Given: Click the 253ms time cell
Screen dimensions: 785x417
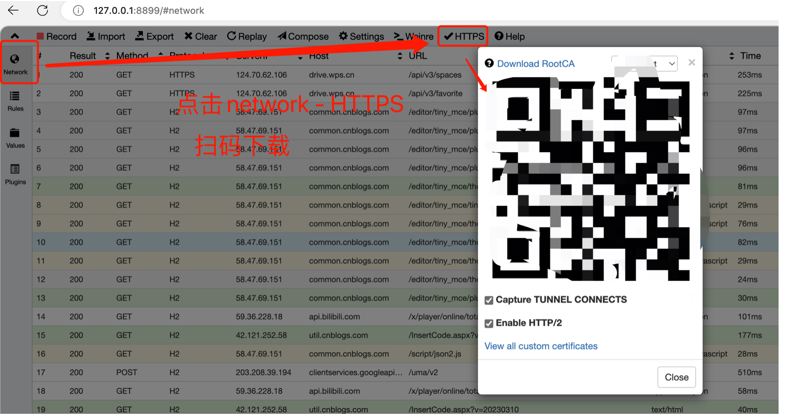Looking at the screenshot, I should 750,75.
